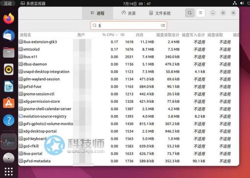Open the Help icon in dock
Screen dimensions: 250x178
tap(9, 120)
